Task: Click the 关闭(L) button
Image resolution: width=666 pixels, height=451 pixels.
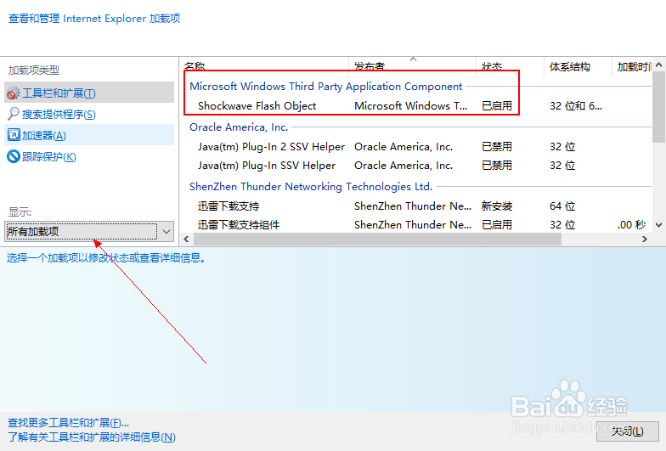Action: tap(627, 431)
